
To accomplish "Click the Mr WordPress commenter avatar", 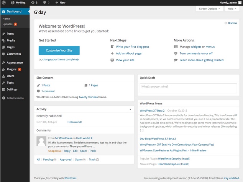I will pos(41,141).
